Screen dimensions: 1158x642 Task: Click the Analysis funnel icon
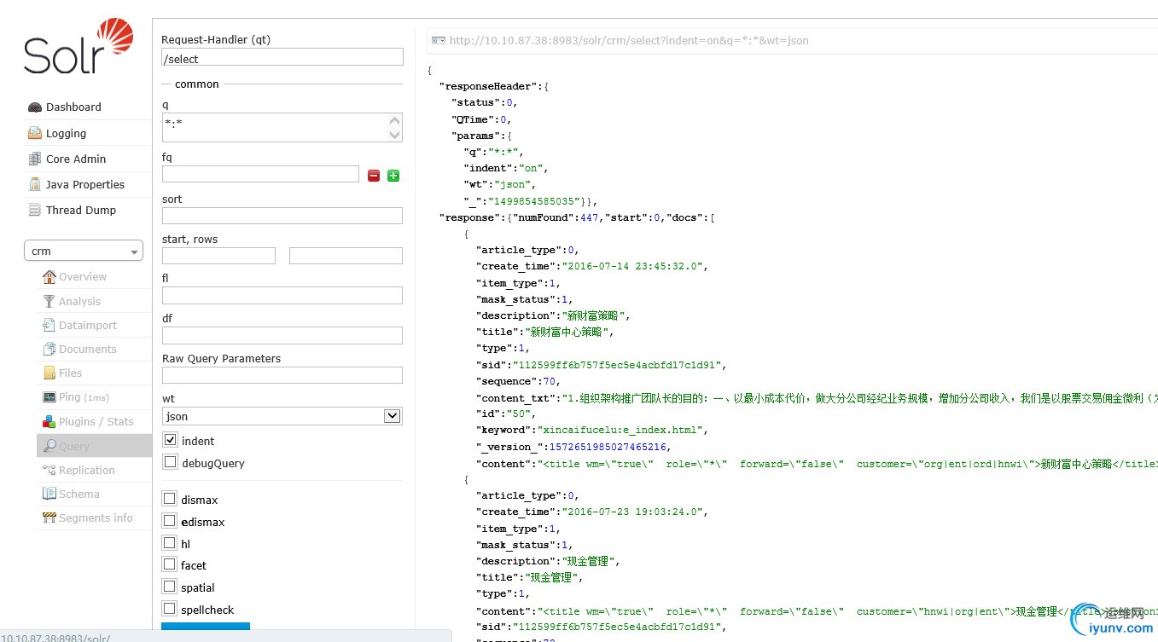click(49, 301)
